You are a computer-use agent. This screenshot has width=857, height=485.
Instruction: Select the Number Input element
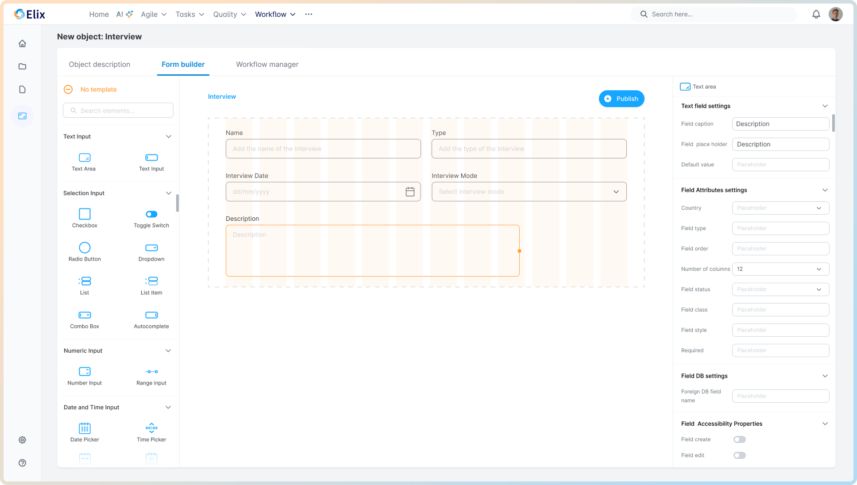coord(84,375)
